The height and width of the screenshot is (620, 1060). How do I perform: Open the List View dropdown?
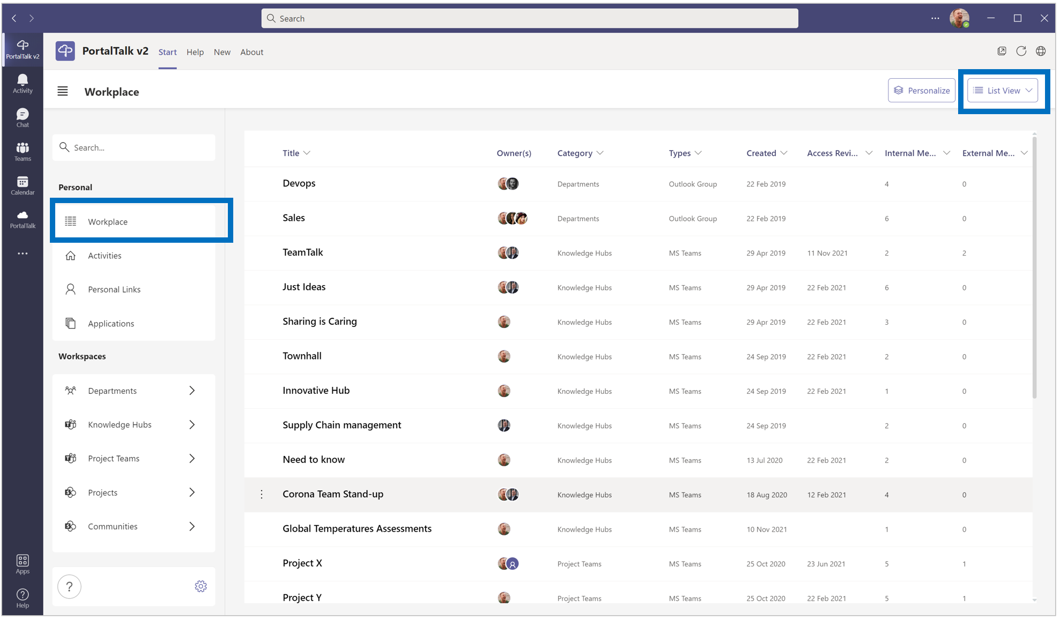pyautogui.click(x=1003, y=91)
